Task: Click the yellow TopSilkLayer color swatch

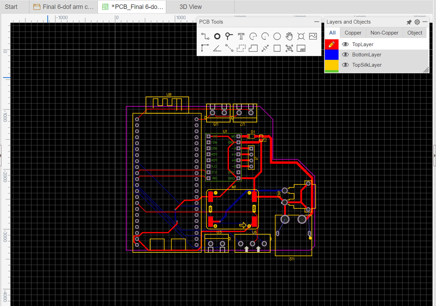Action: pos(331,65)
